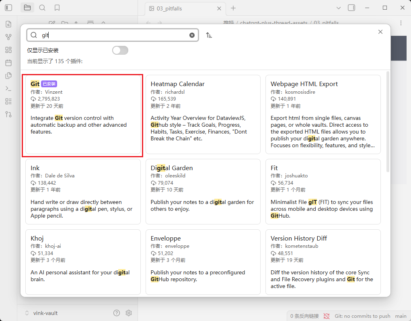Open the Khoj plugin card
411x321 pixels.
83,262
